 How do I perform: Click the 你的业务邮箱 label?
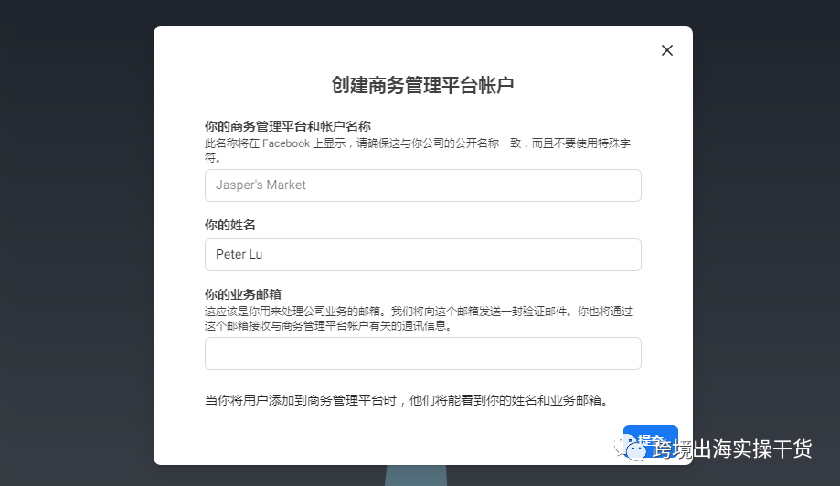[x=243, y=294]
